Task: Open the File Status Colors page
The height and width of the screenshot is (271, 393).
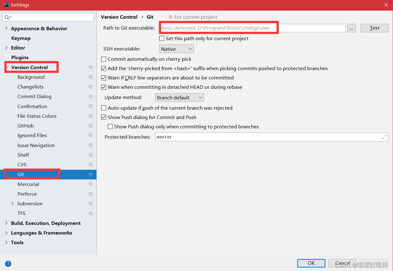Action: pos(37,116)
